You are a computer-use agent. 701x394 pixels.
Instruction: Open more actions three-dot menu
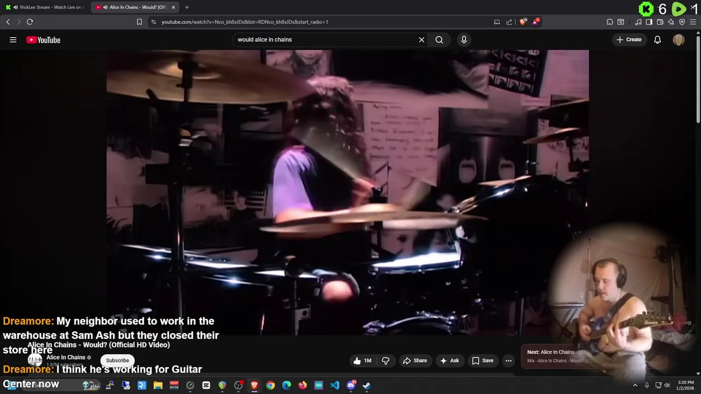point(508,361)
